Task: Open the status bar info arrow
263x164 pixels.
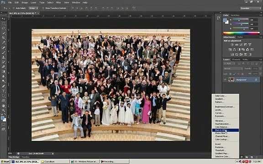Action: pyautogui.click(x=53, y=154)
